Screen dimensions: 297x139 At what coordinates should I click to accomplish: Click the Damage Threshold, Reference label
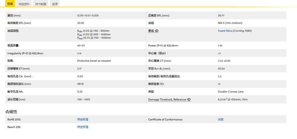click(x=167, y=100)
